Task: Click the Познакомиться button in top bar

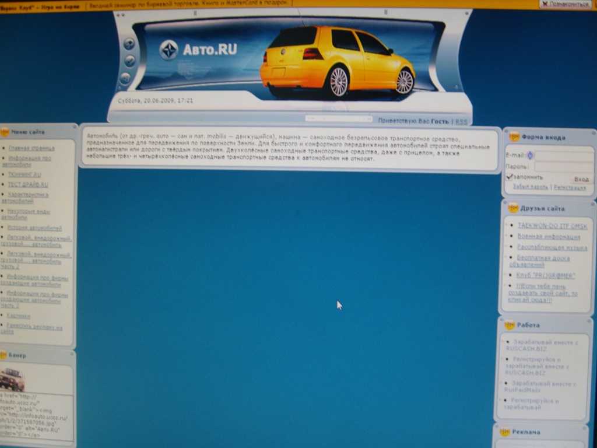Action: point(564,4)
